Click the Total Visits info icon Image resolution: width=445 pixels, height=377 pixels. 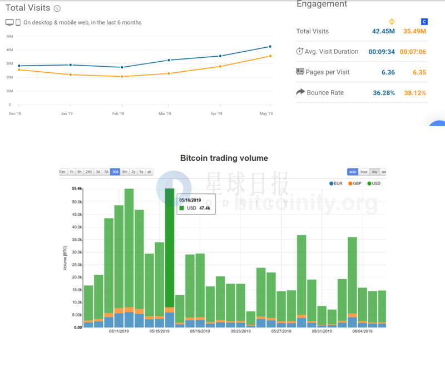point(57,9)
